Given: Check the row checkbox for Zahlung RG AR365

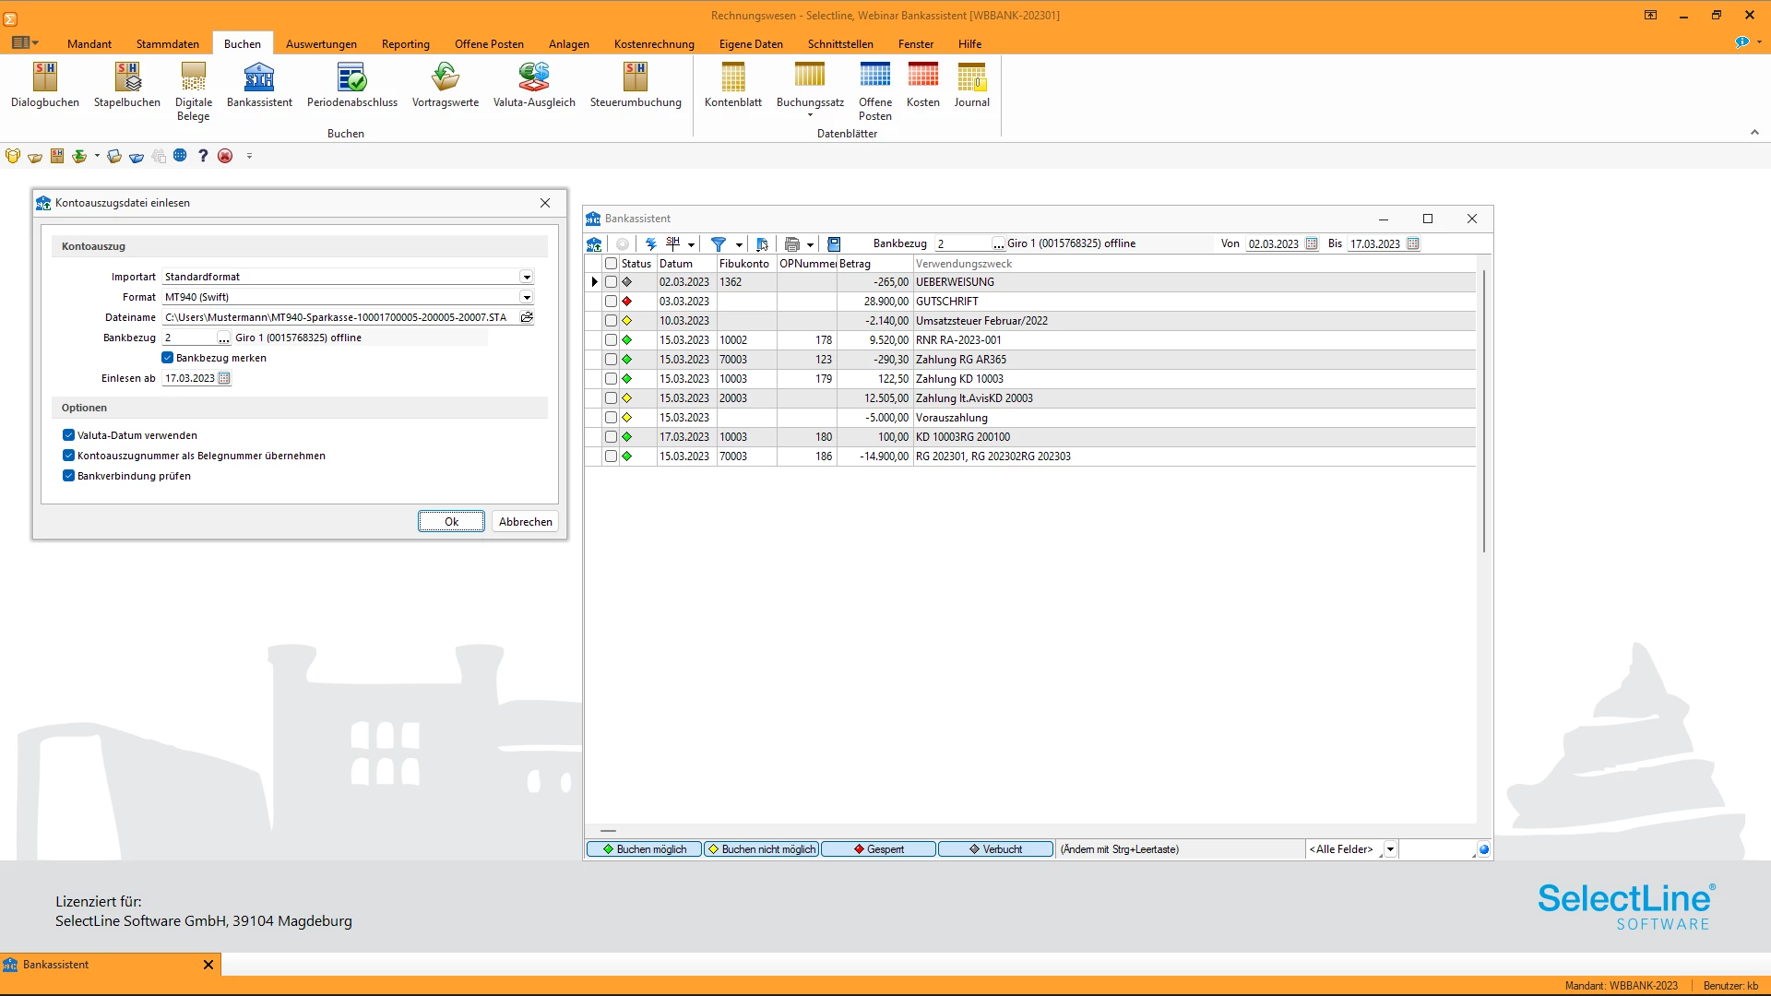Looking at the screenshot, I should click(611, 360).
